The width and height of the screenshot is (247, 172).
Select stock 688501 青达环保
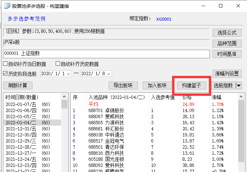coord(155,147)
